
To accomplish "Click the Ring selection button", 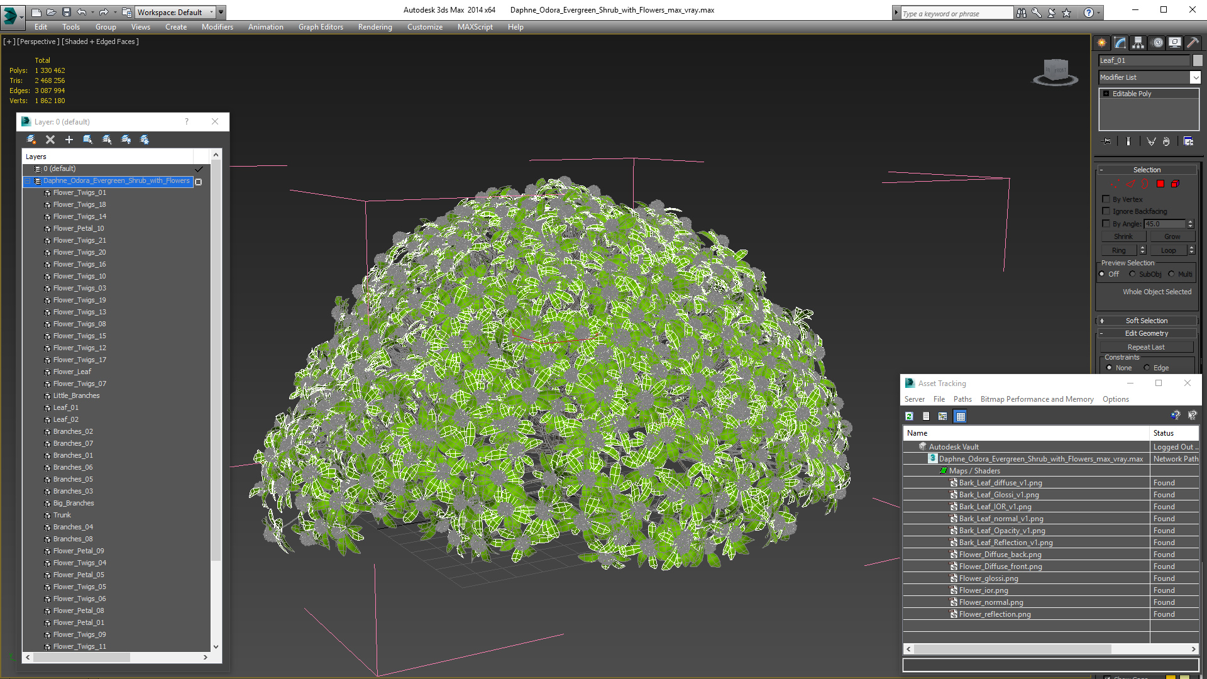I will tap(1120, 250).
